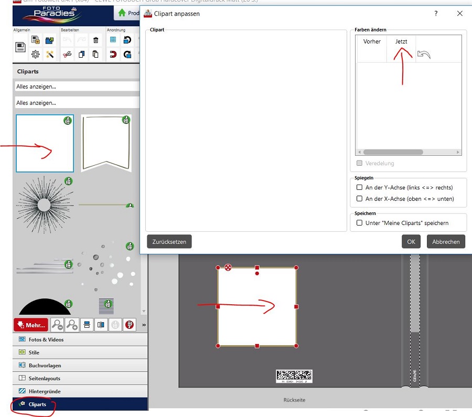Open the second Alles anzeigen dropdown
Image resolution: width=472 pixels, height=417 pixels.
[x=77, y=103]
